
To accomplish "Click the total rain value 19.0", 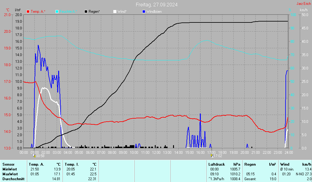I will tap(273, 179).
